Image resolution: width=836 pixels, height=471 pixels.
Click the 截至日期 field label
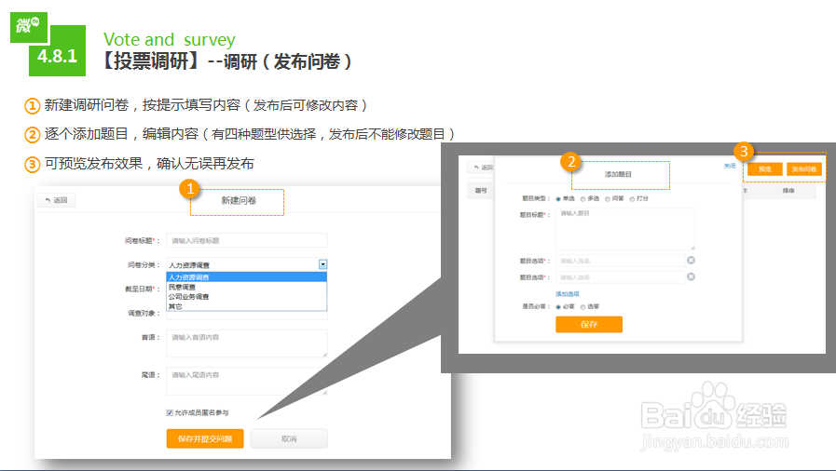click(x=143, y=289)
